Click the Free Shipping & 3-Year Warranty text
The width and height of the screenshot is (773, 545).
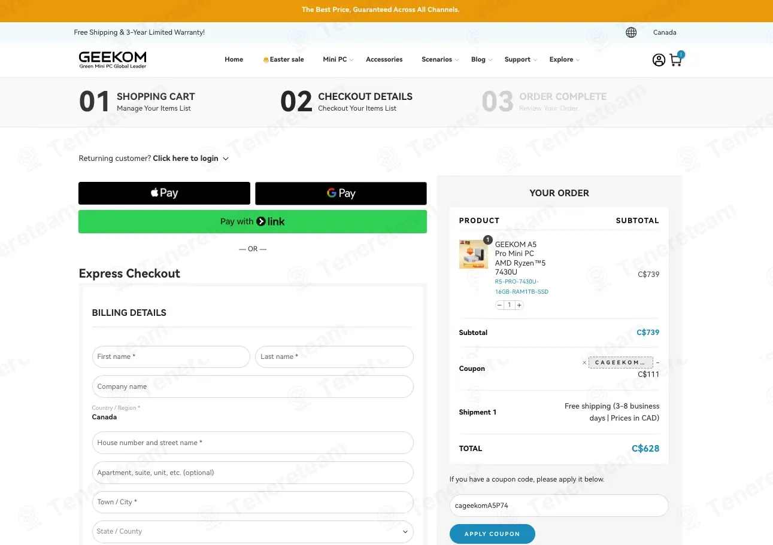(x=140, y=32)
